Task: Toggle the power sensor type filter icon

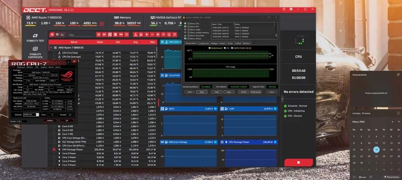Action: [147, 34]
